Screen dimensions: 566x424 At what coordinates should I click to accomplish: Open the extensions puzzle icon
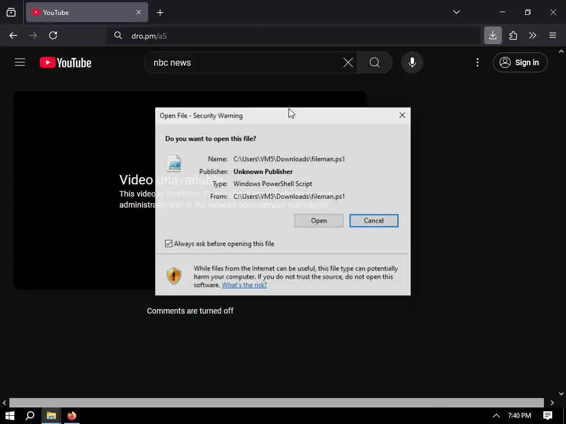[513, 35]
